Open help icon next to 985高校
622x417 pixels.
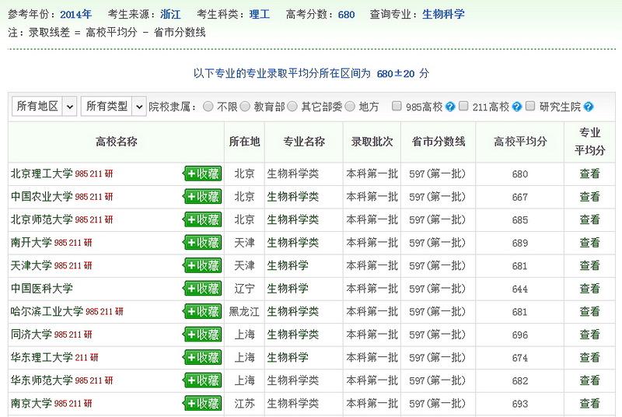[450, 107]
